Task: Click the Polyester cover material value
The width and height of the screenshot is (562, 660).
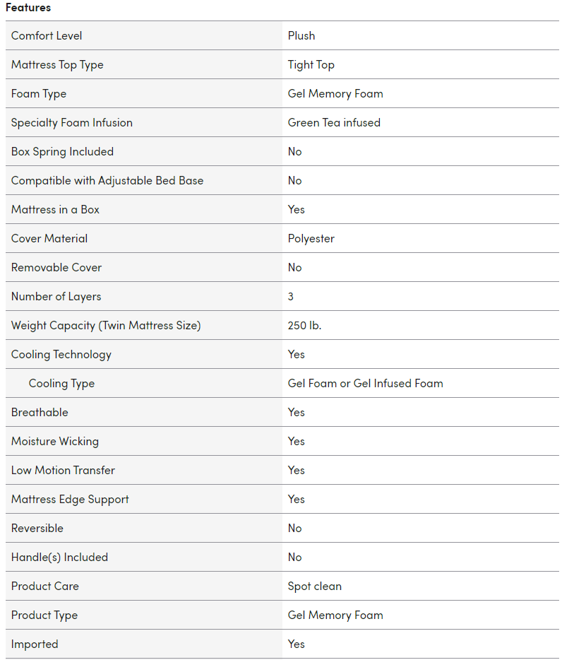Action: pyautogui.click(x=311, y=238)
